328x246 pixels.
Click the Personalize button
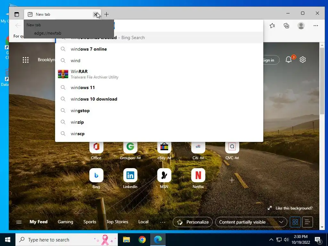tap(193, 222)
